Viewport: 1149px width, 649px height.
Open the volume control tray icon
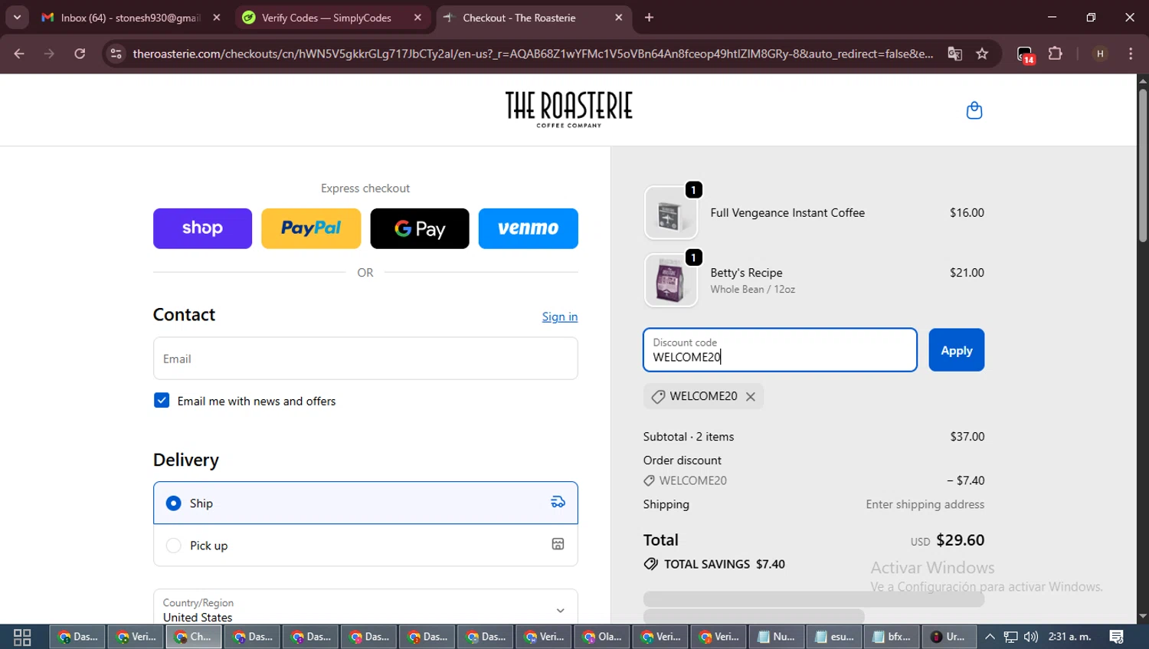(x=1031, y=637)
